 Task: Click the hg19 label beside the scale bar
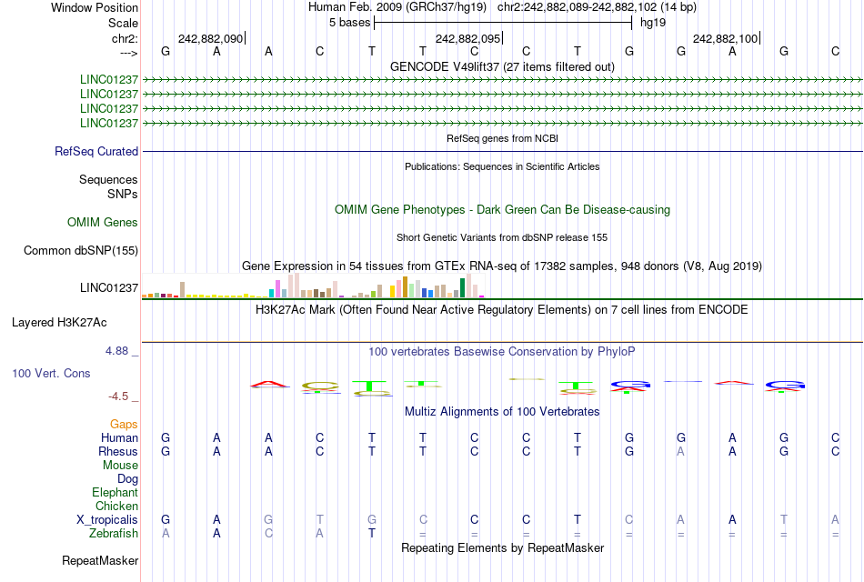653,23
